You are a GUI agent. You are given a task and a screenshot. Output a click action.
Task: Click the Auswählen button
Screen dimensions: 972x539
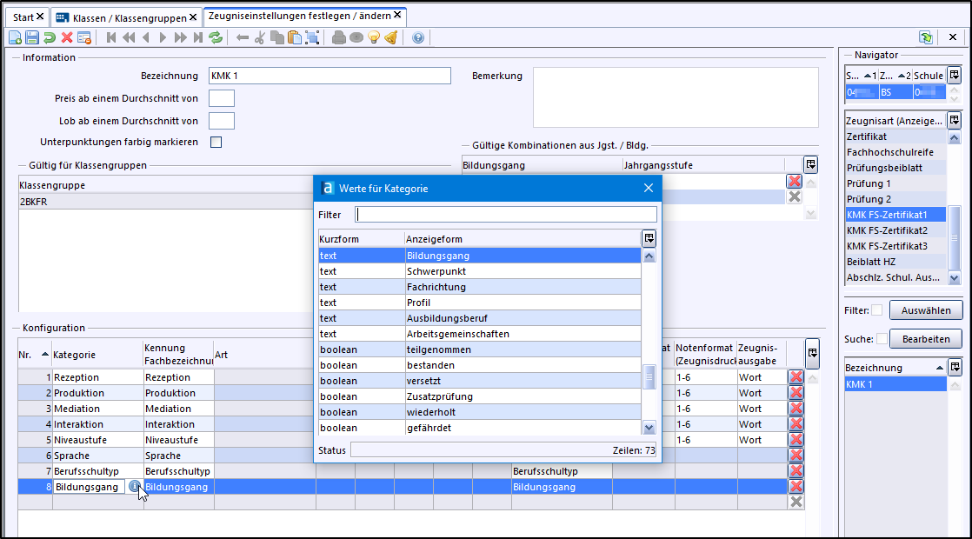click(x=925, y=310)
